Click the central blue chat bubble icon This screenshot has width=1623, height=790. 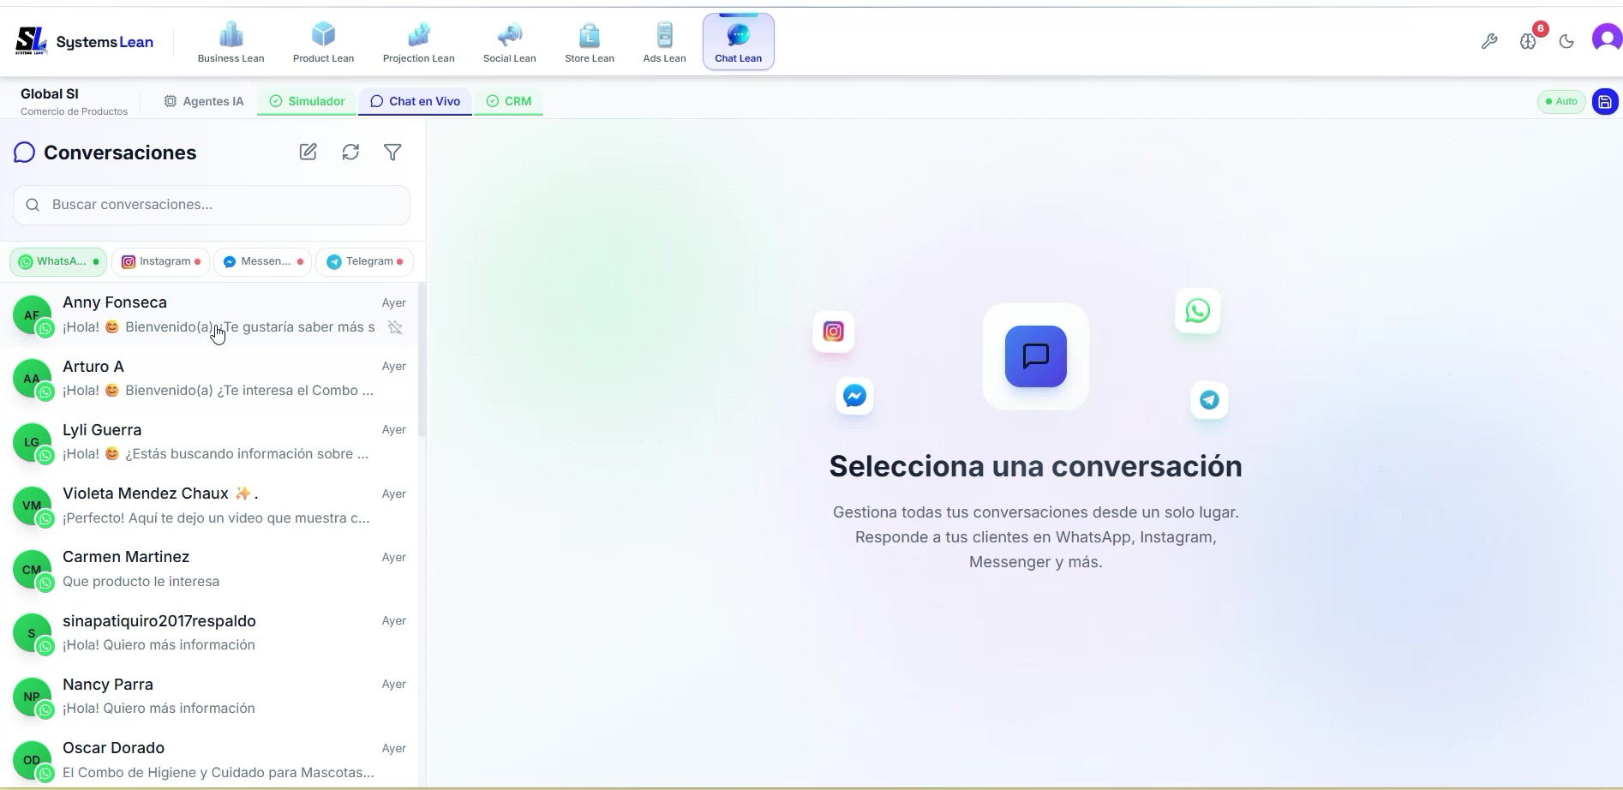(1036, 356)
